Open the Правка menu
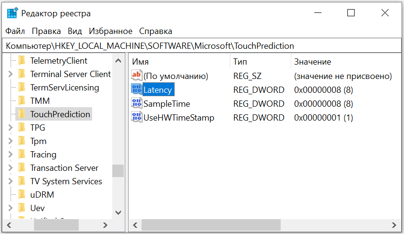 coord(47,31)
